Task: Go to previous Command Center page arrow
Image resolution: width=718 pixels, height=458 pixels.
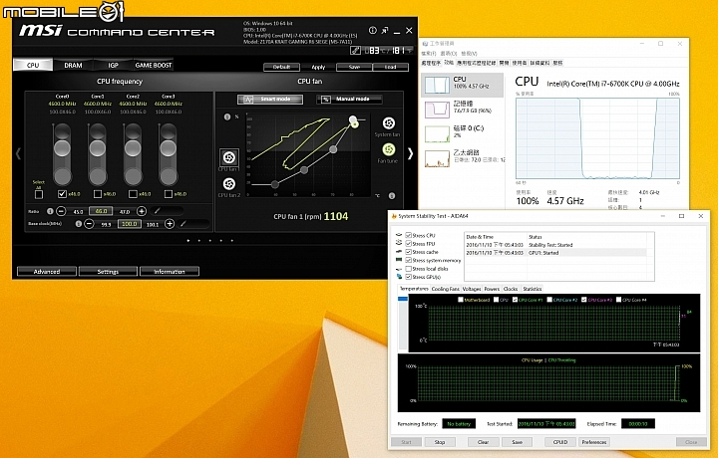Action: [x=18, y=154]
